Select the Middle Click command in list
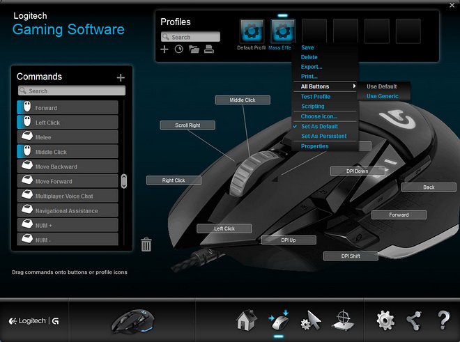This screenshot has width=460, height=342. [x=68, y=152]
